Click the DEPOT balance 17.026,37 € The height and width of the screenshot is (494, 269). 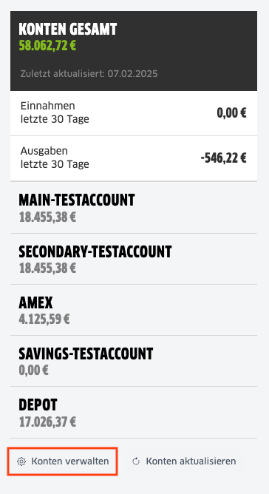tap(47, 422)
